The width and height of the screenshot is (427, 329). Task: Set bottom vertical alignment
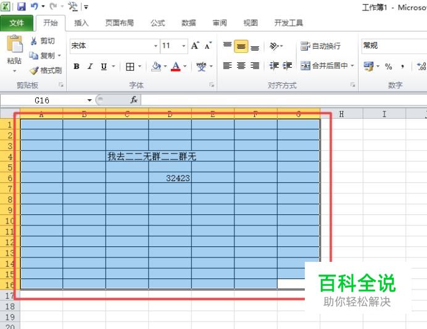tap(255, 47)
